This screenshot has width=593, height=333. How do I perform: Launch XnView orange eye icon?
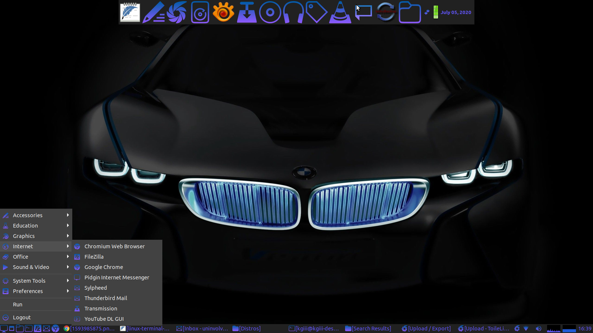pyautogui.click(x=223, y=12)
